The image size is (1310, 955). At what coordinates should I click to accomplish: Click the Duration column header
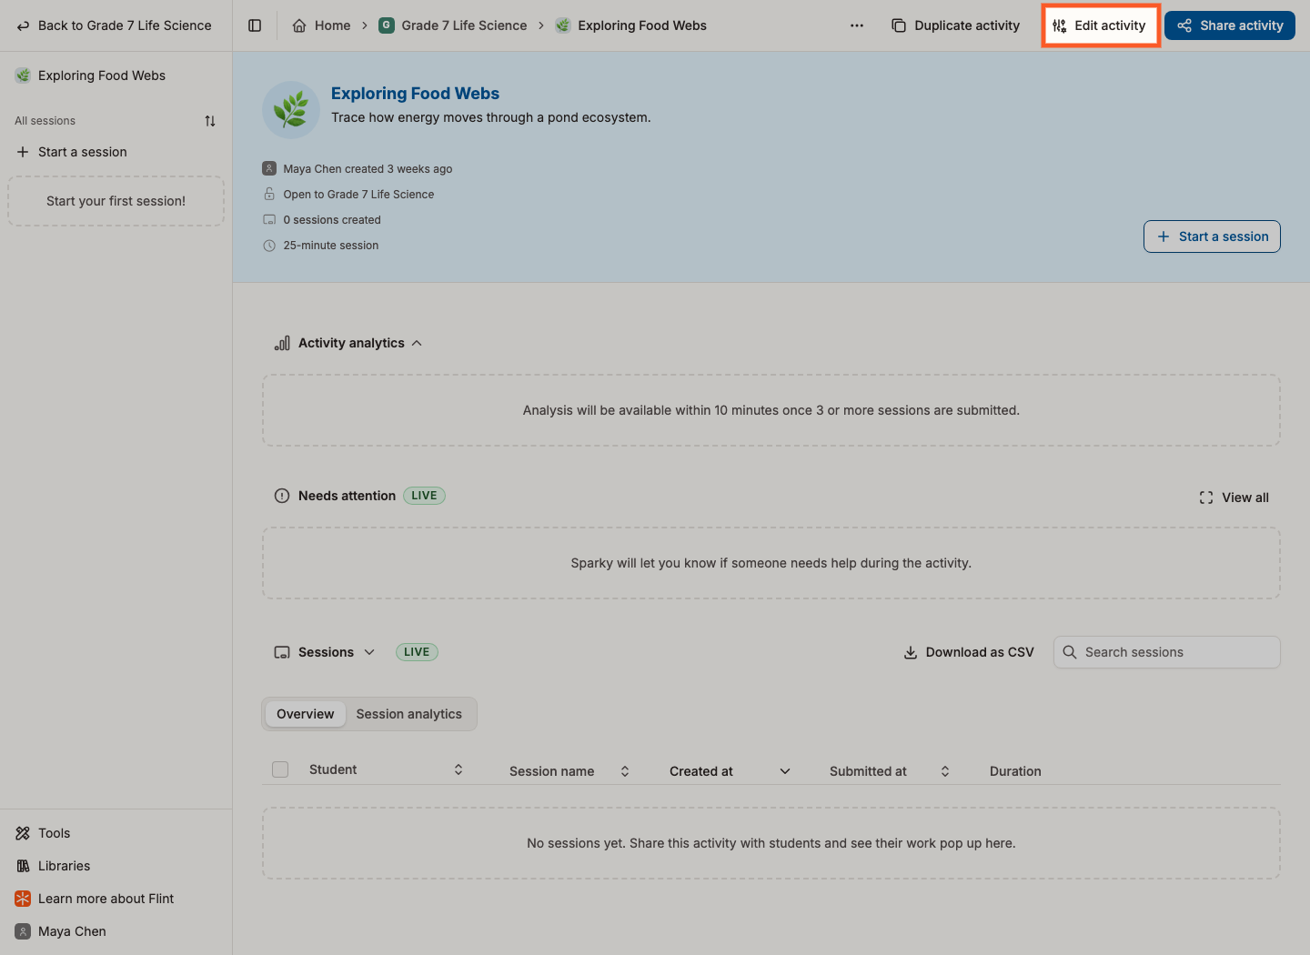1015,771
